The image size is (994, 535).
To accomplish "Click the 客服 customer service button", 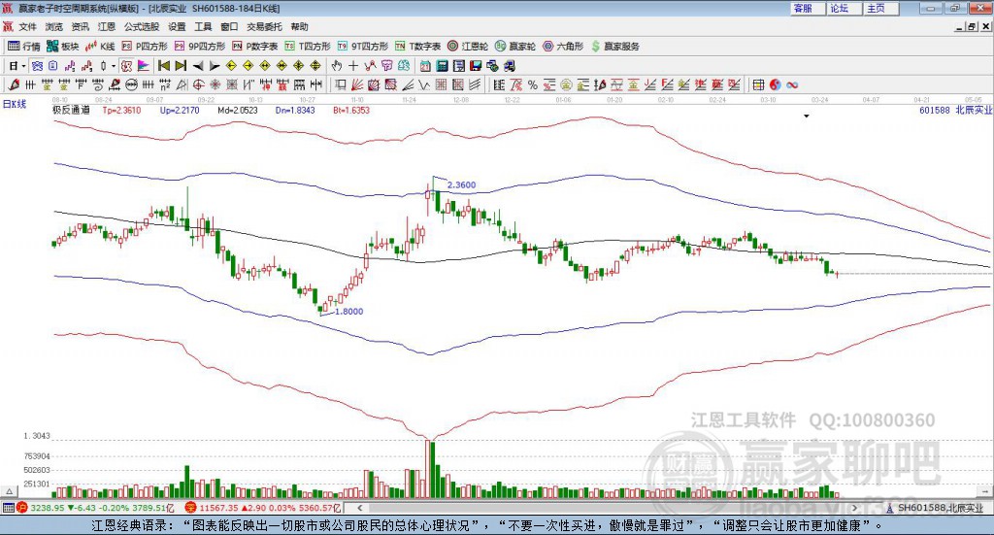I will (x=808, y=8).
